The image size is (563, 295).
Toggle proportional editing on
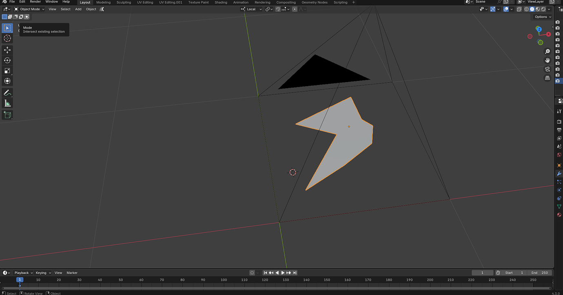295,9
